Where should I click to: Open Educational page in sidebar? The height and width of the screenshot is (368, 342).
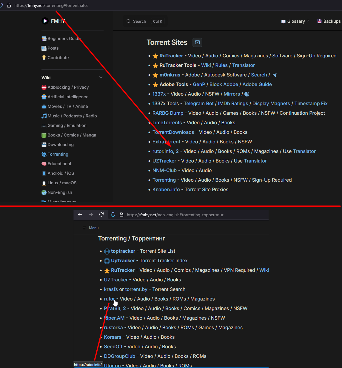click(x=56, y=164)
